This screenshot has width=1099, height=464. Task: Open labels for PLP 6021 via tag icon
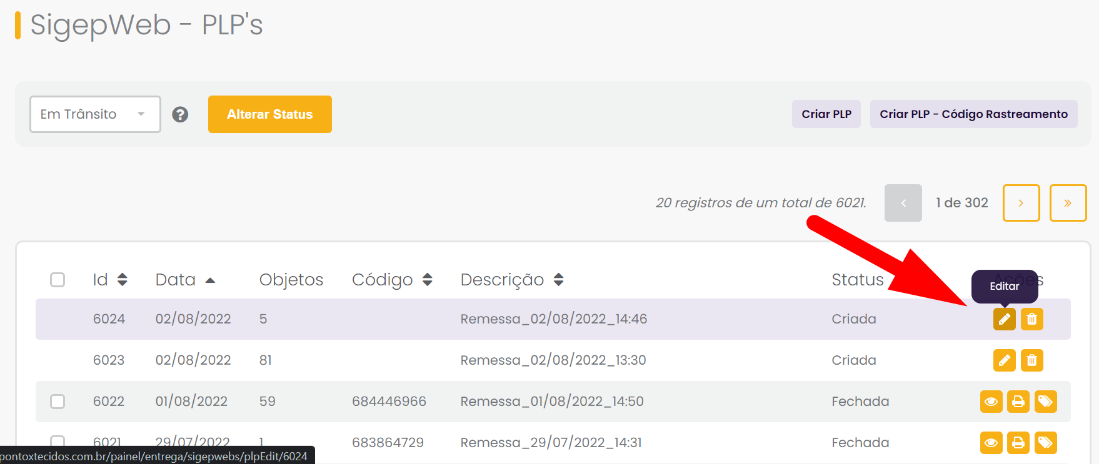coord(1046,443)
